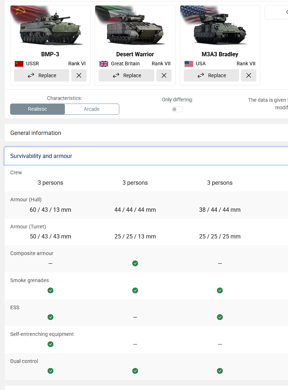This screenshot has height=390, width=288.
Task: Expand the General information section
Action: click(x=36, y=133)
